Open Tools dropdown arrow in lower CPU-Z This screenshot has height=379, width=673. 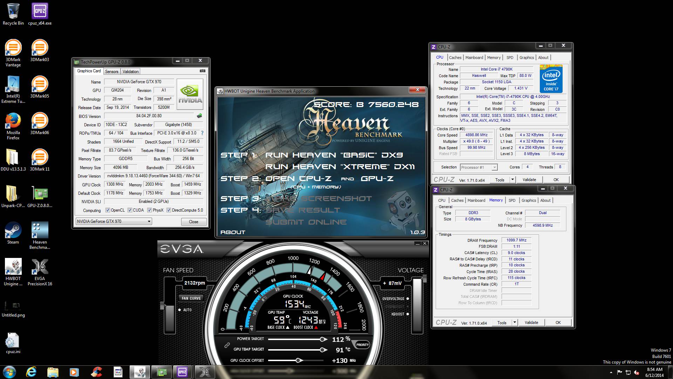515,323
